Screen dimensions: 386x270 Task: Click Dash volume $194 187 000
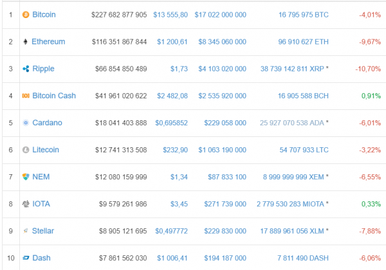[x=225, y=258]
